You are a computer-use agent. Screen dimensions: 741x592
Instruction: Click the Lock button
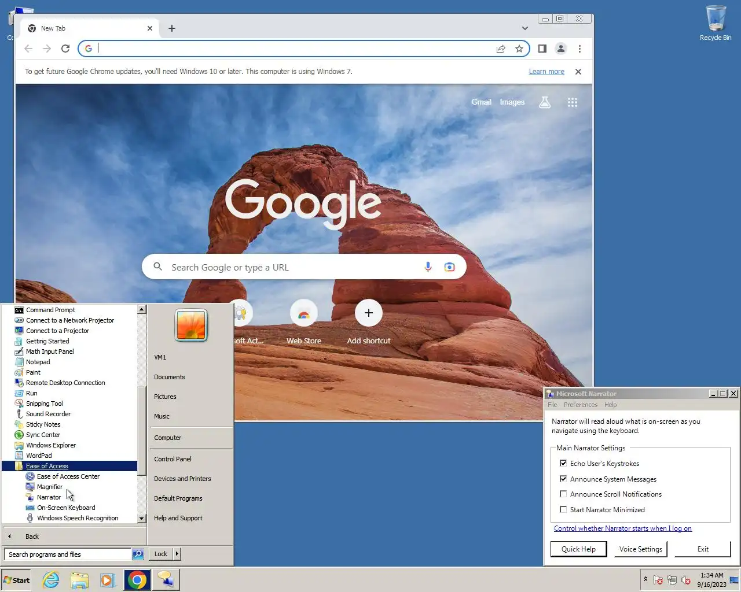coord(161,554)
